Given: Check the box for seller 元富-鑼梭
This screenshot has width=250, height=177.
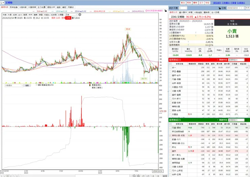Looking at the screenshot, I should click(x=170, y=128).
